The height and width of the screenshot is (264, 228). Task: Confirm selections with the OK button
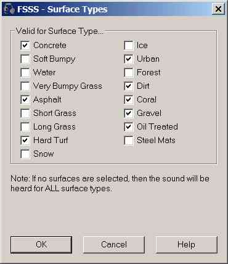point(41,245)
